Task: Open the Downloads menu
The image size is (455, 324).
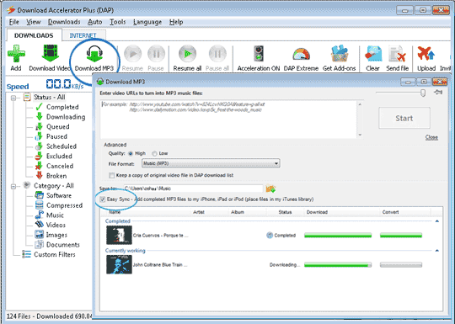Action: click(64, 22)
